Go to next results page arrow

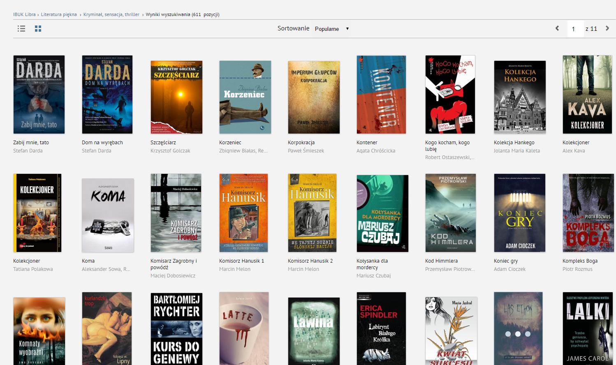[607, 28]
